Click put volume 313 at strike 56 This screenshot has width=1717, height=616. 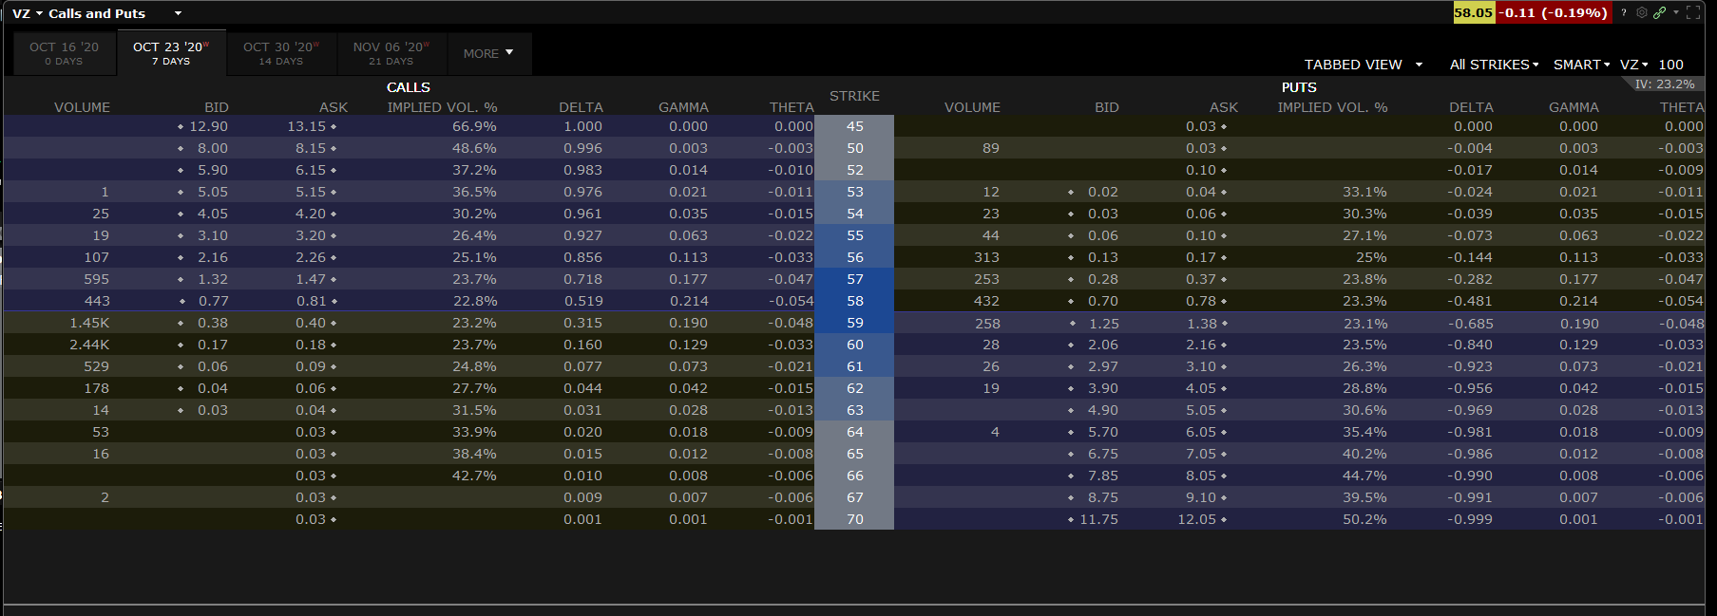tap(986, 257)
